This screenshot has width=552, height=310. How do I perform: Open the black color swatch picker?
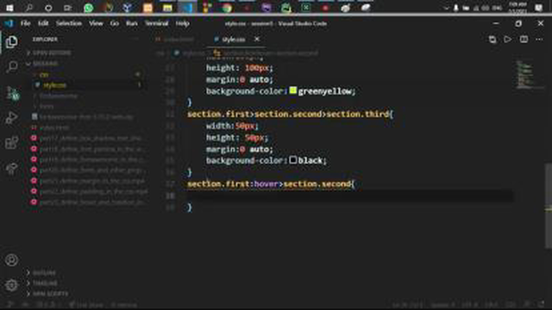pos(293,160)
